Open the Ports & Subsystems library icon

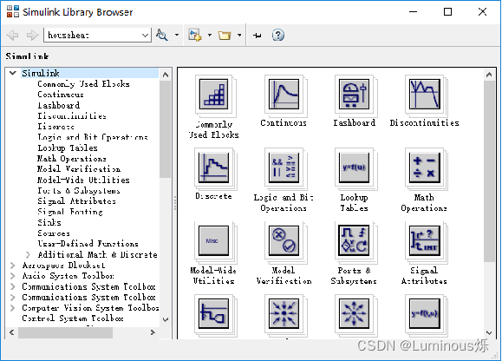click(x=354, y=240)
